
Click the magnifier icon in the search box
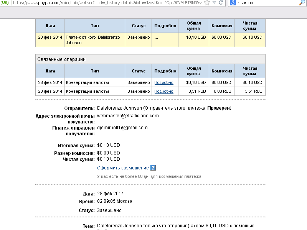(302, 3)
